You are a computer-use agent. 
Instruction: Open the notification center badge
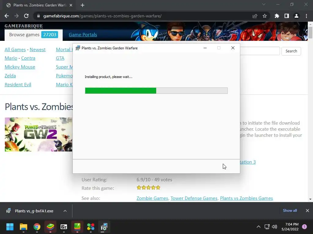(304, 227)
